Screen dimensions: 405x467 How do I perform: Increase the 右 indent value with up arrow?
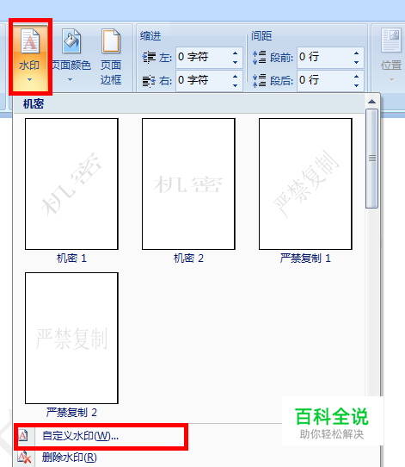tap(236, 77)
